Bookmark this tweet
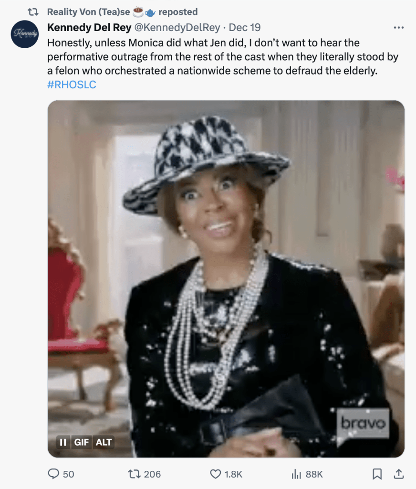 [x=377, y=474]
